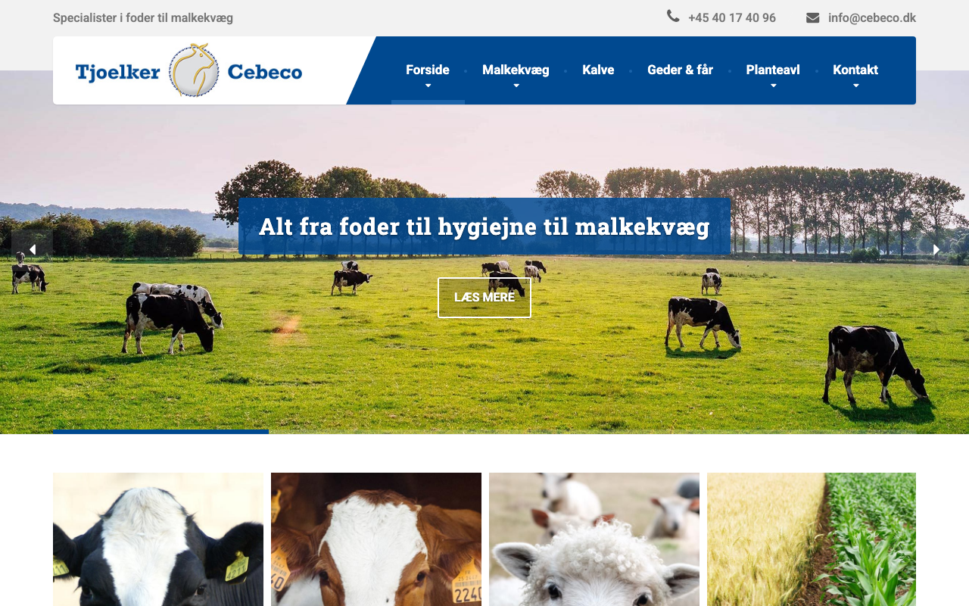Call phone number +45 40 17 40 96

click(731, 17)
